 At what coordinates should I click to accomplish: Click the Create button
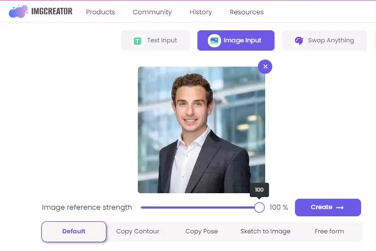(x=328, y=208)
